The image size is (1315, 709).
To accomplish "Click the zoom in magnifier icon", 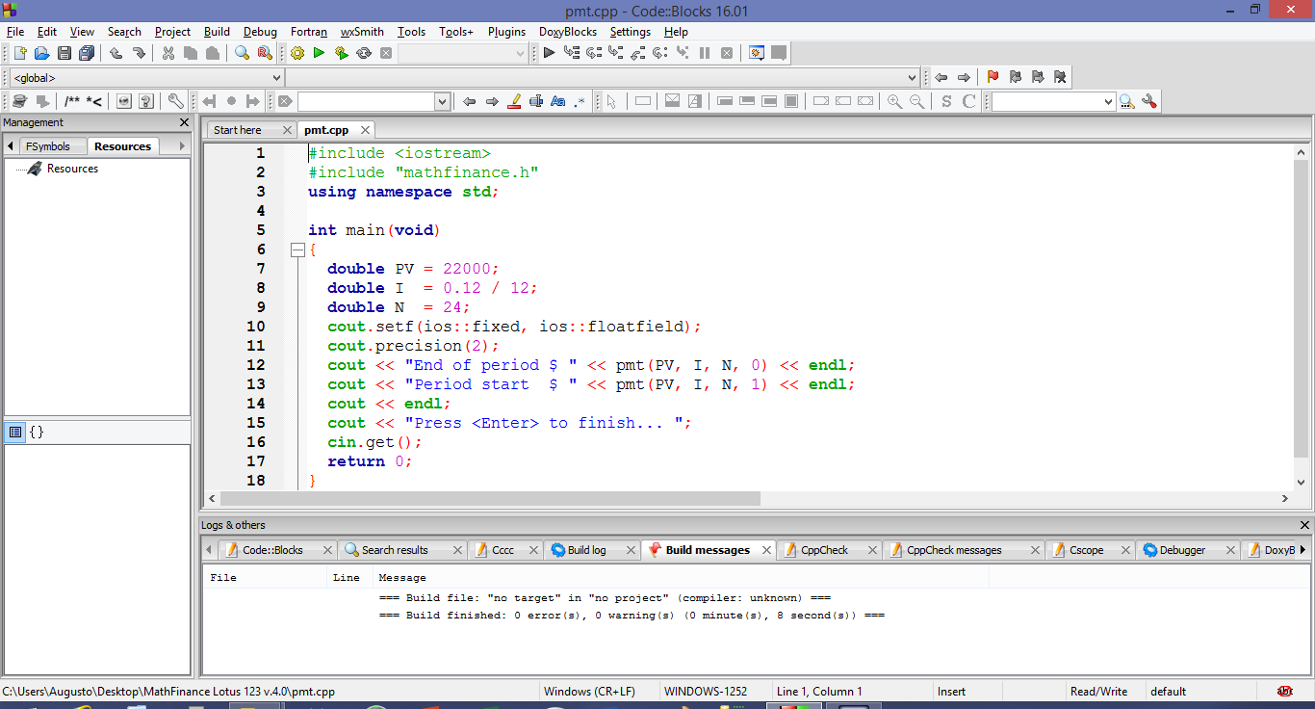I will coord(894,101).
